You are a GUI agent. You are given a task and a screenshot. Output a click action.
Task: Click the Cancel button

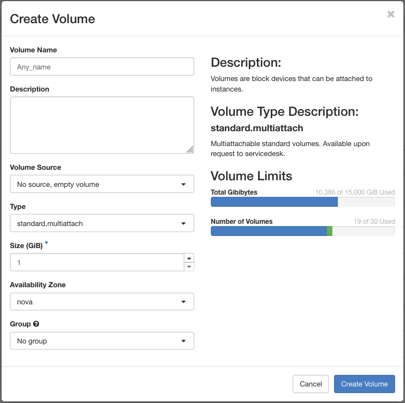coord(311,384)
